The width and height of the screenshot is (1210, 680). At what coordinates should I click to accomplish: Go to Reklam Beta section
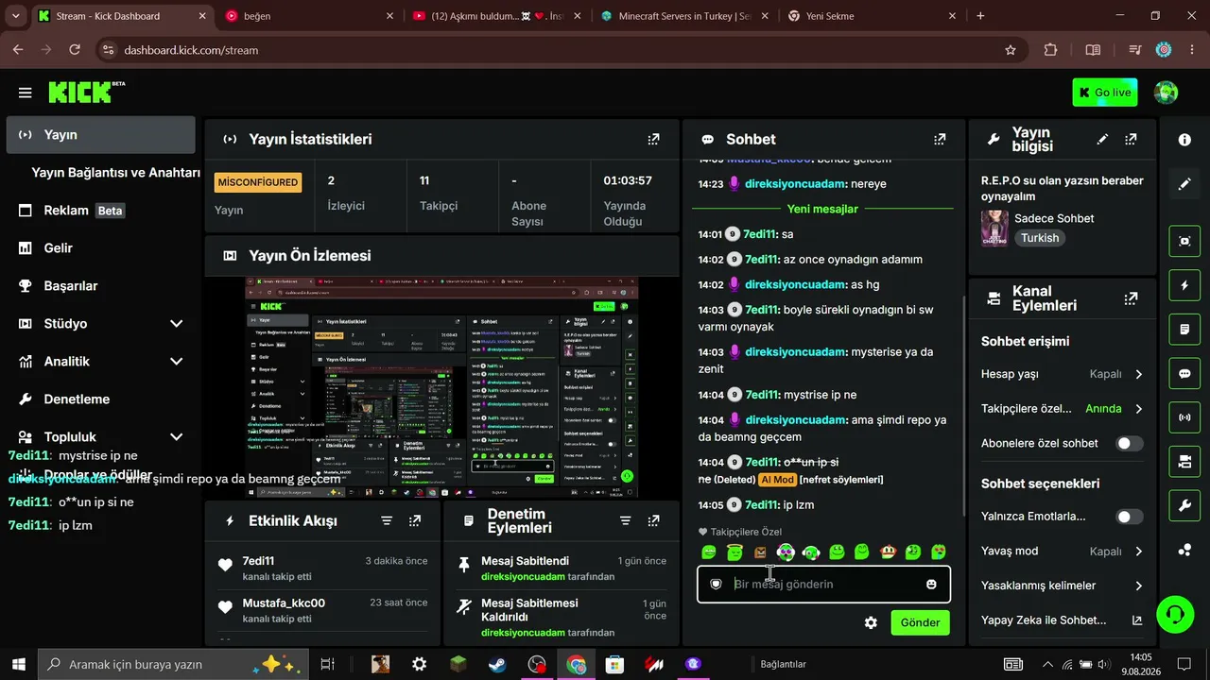tap(101, 211)
